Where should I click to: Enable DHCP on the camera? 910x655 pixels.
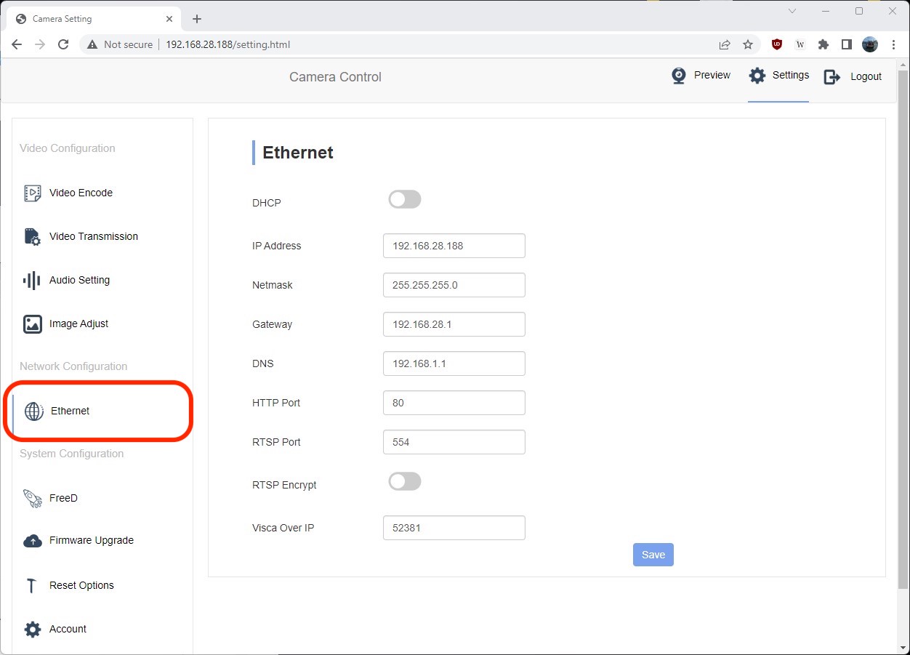tap(404, 198)
